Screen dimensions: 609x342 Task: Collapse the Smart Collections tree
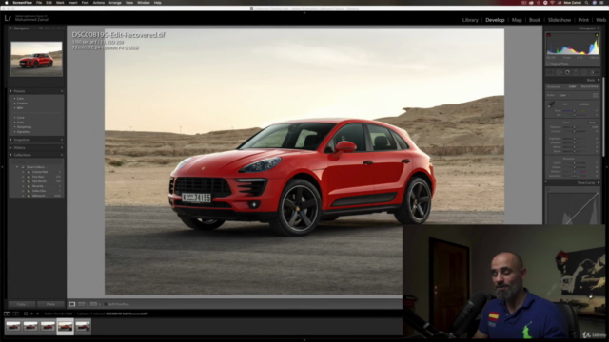17,167
